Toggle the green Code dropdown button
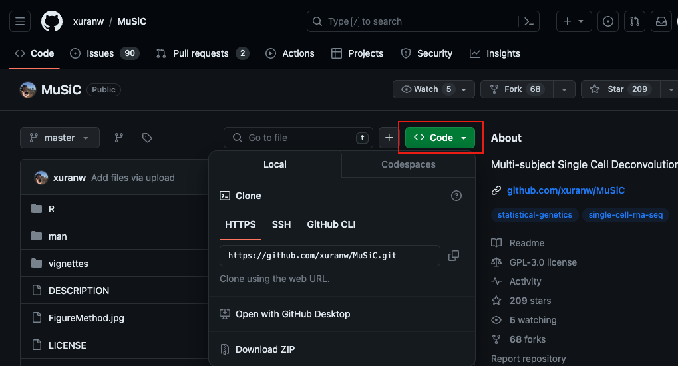The image size is (678, 366). click(440, 138)
